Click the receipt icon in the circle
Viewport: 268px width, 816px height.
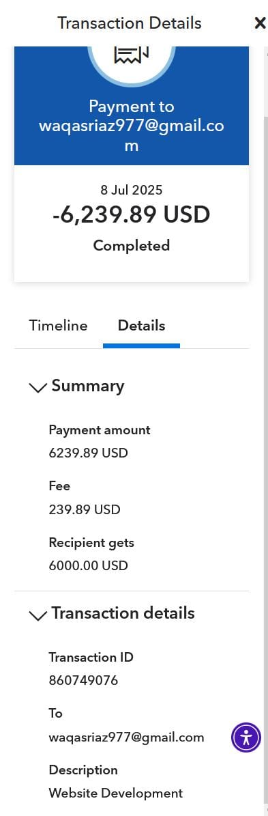[132, 55]
